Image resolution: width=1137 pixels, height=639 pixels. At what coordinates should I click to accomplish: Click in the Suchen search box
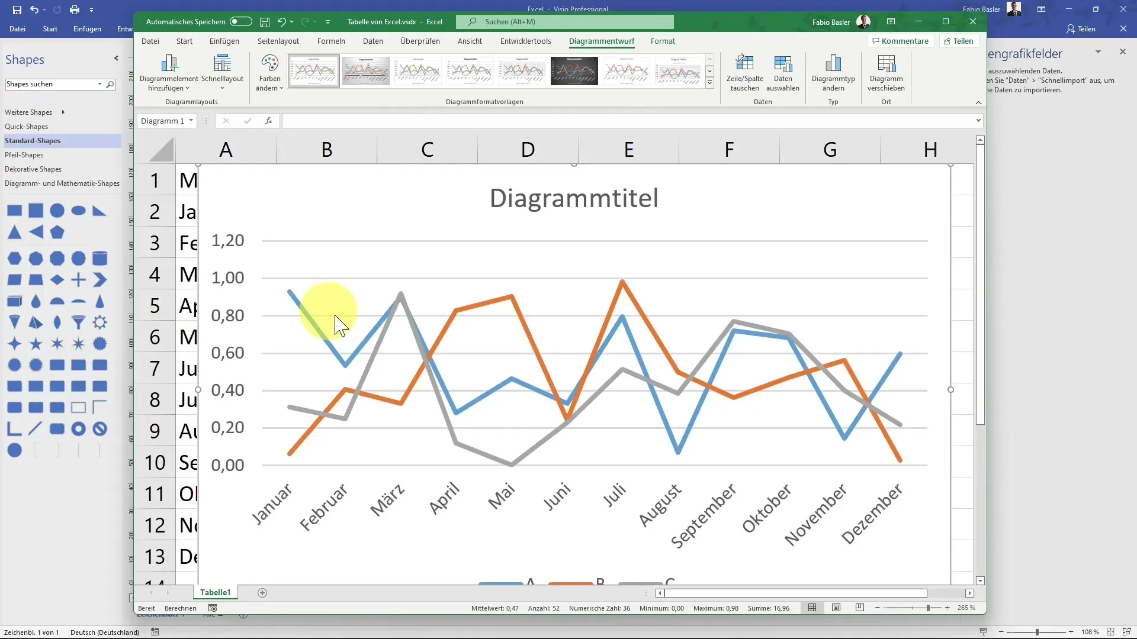click(x=565, y=22)
